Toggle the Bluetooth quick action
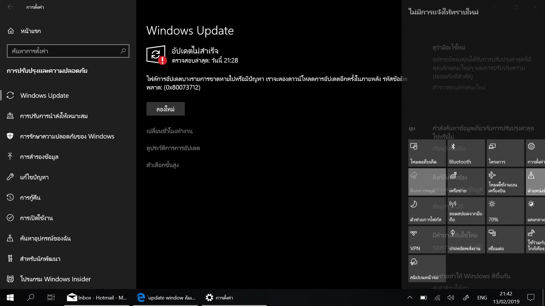545x306 pixels. tap(466, 153)
